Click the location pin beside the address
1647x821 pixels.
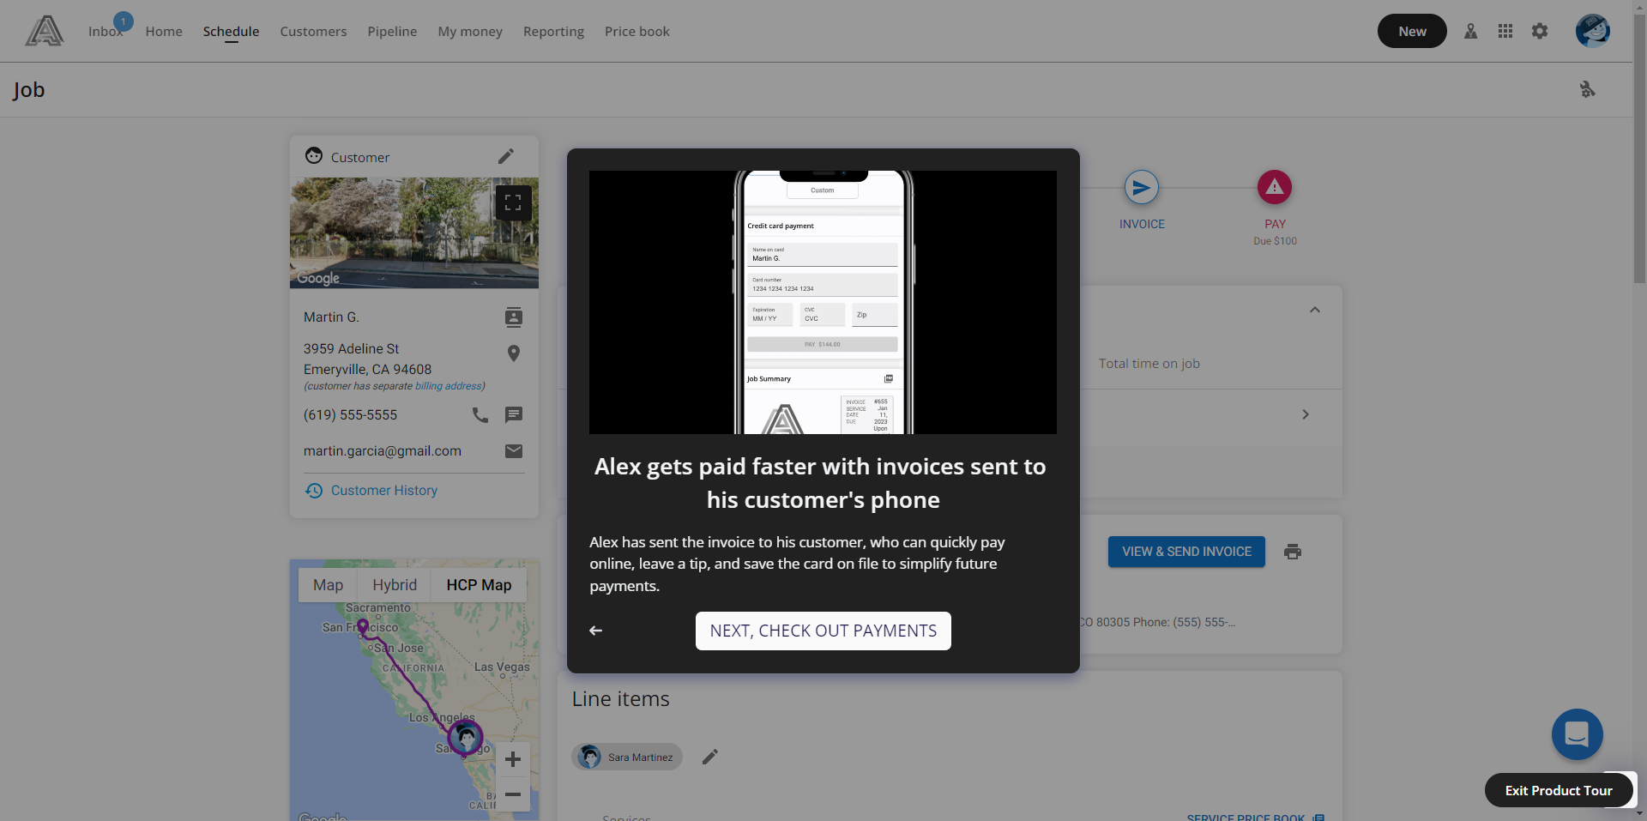tap(514, 353)
